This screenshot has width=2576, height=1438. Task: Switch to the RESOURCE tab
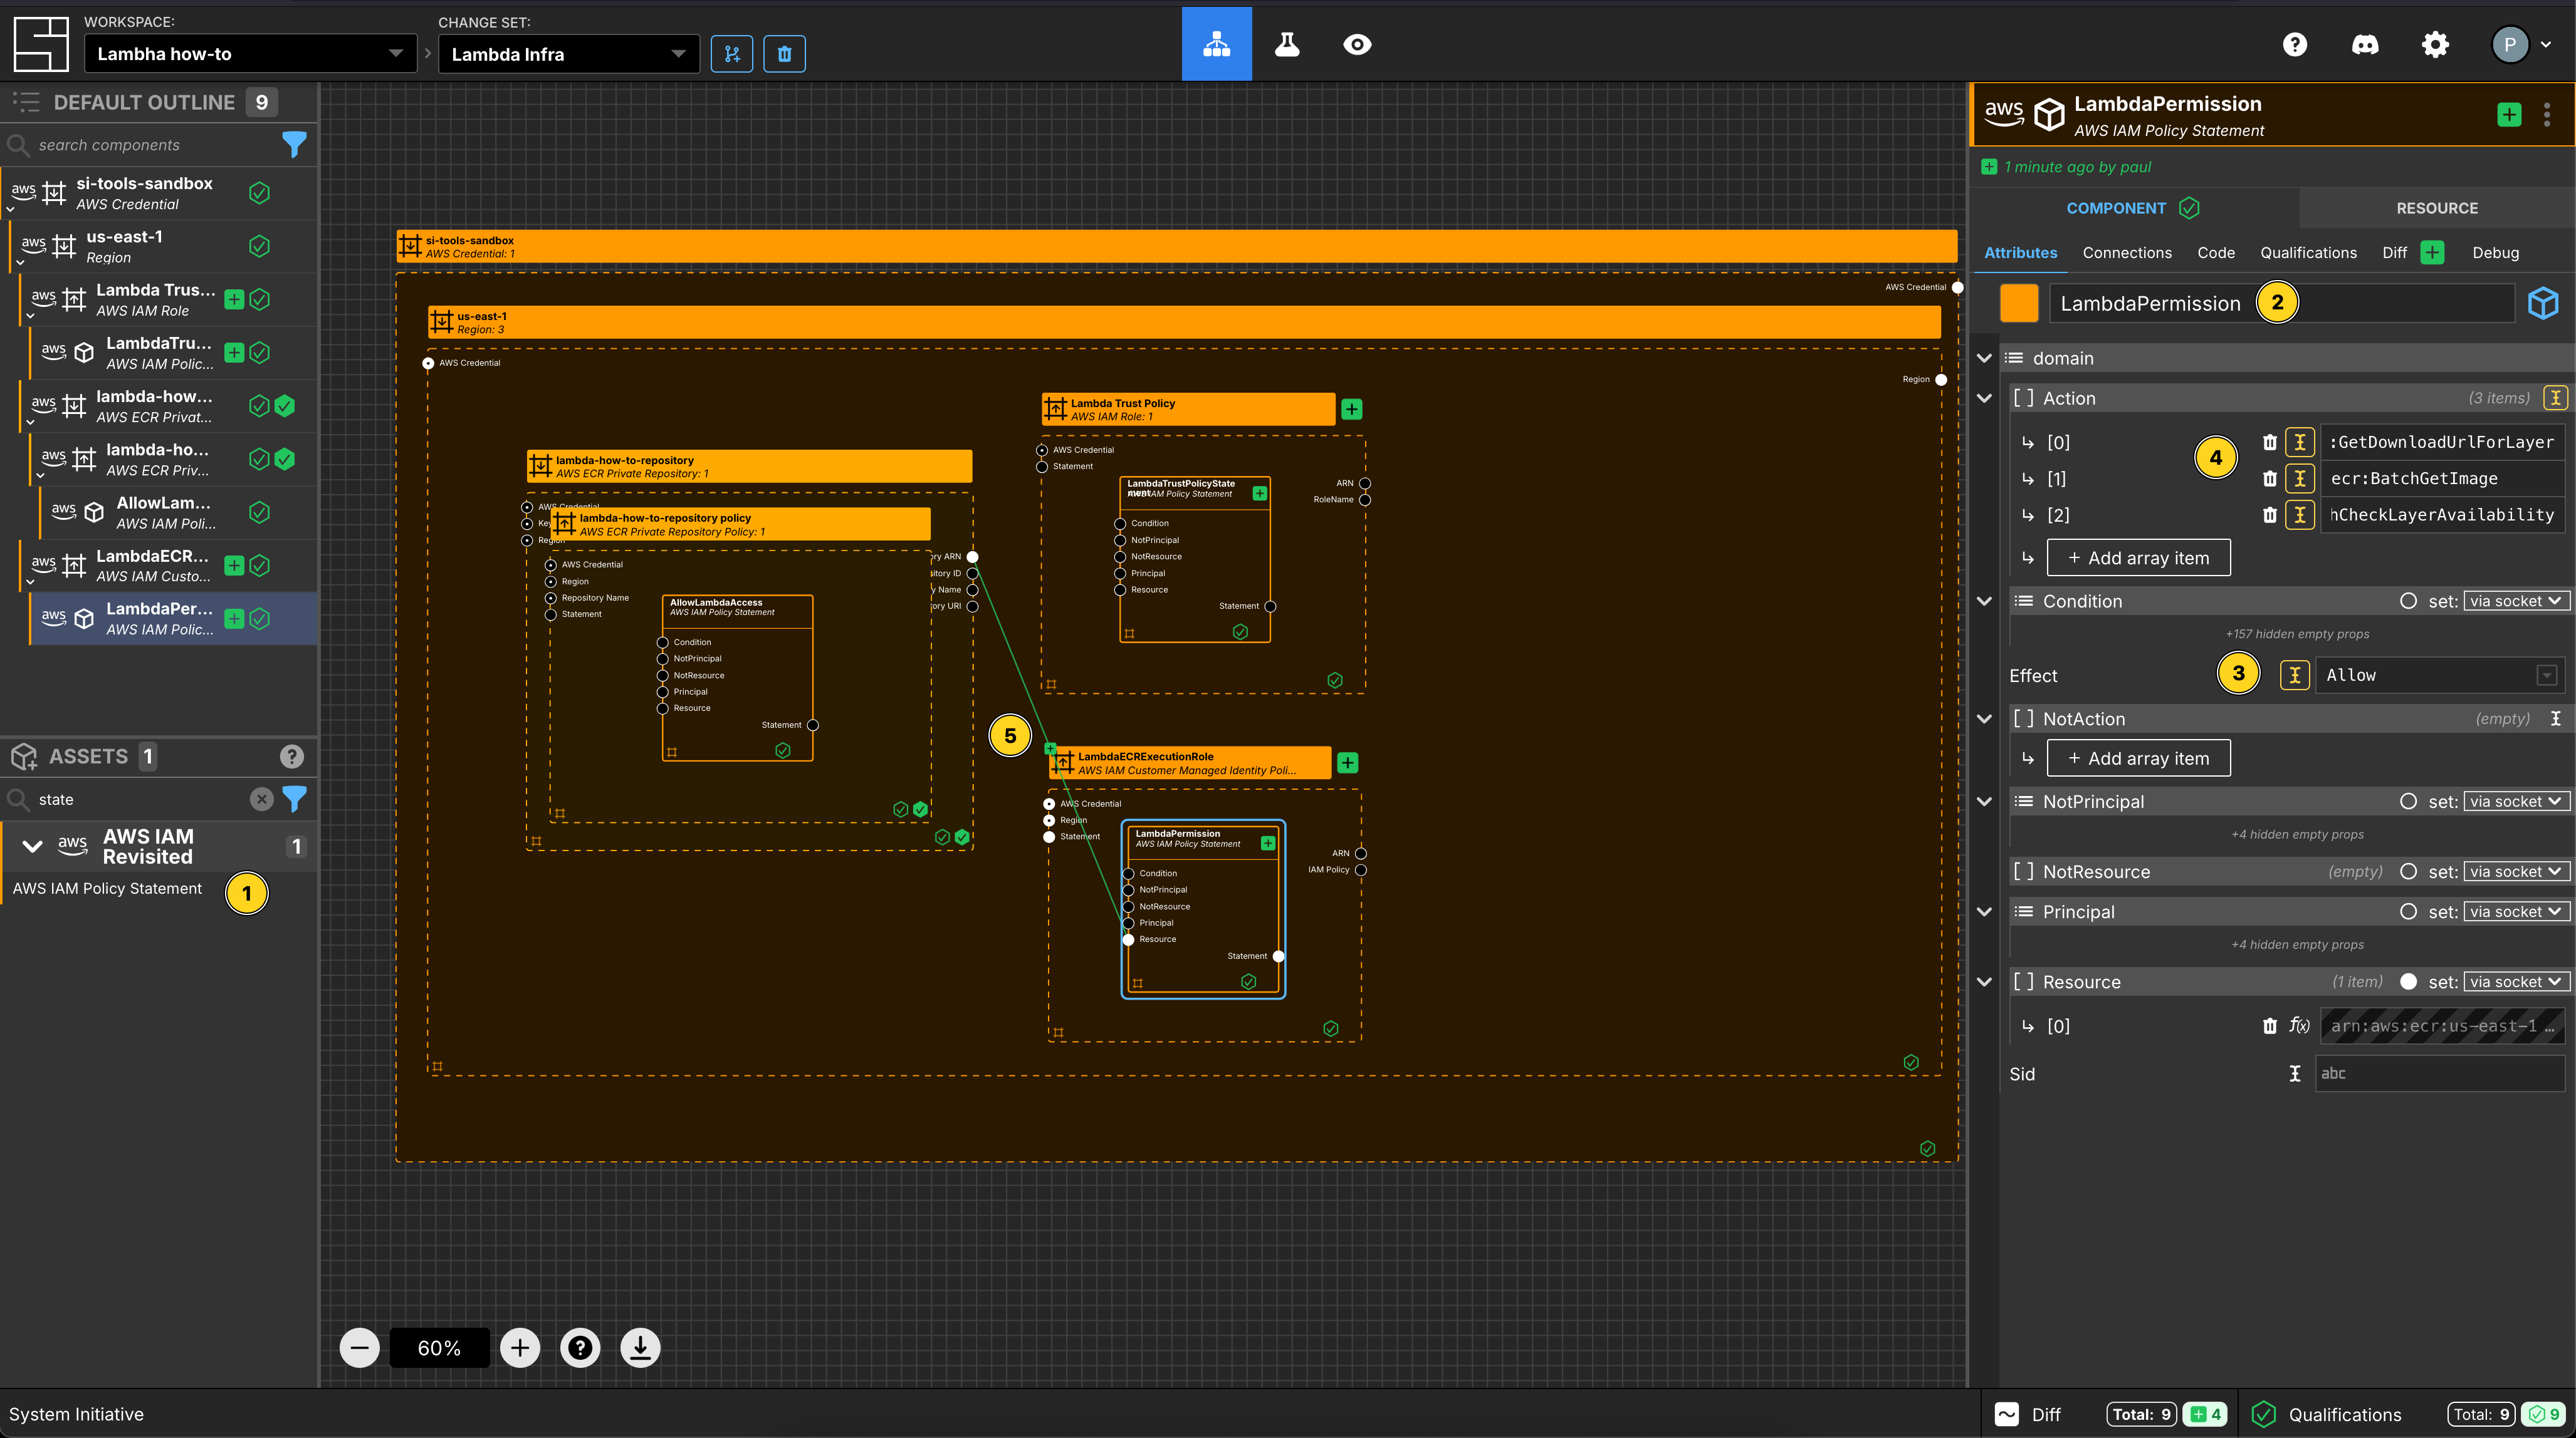click(2437, 208)
